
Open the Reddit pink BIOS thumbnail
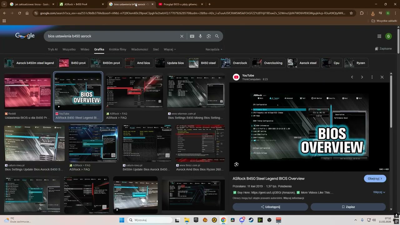coord(27,92)
